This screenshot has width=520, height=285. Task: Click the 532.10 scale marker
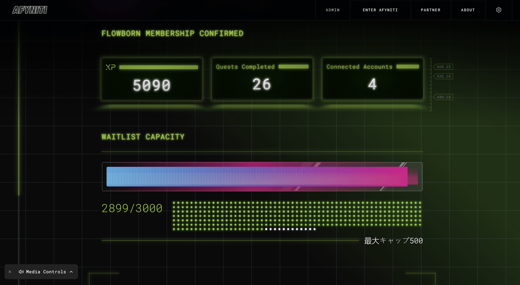443,77
